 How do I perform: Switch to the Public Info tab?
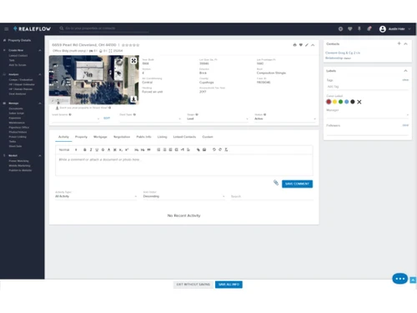click(143, 137)
